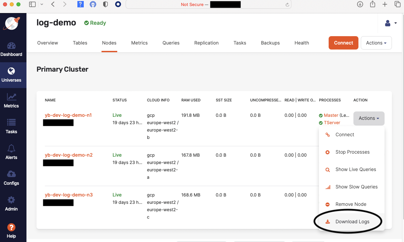Click the orange Connect button
The image size is (404, 242).
344,43
